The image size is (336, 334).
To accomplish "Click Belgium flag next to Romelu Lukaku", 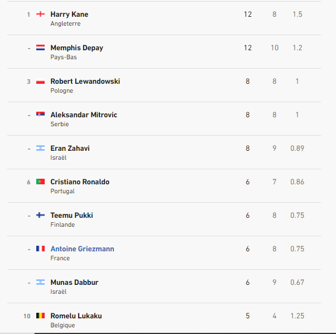I will 40,316.
